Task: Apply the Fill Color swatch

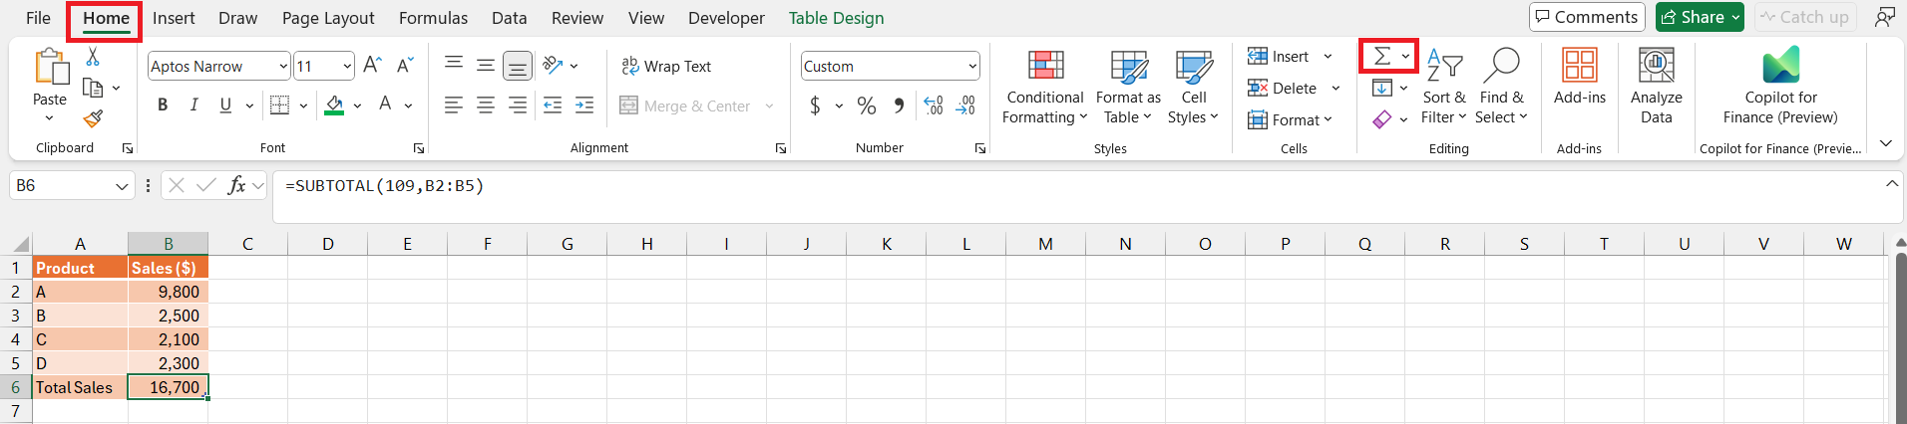Action: click(334, 105)
